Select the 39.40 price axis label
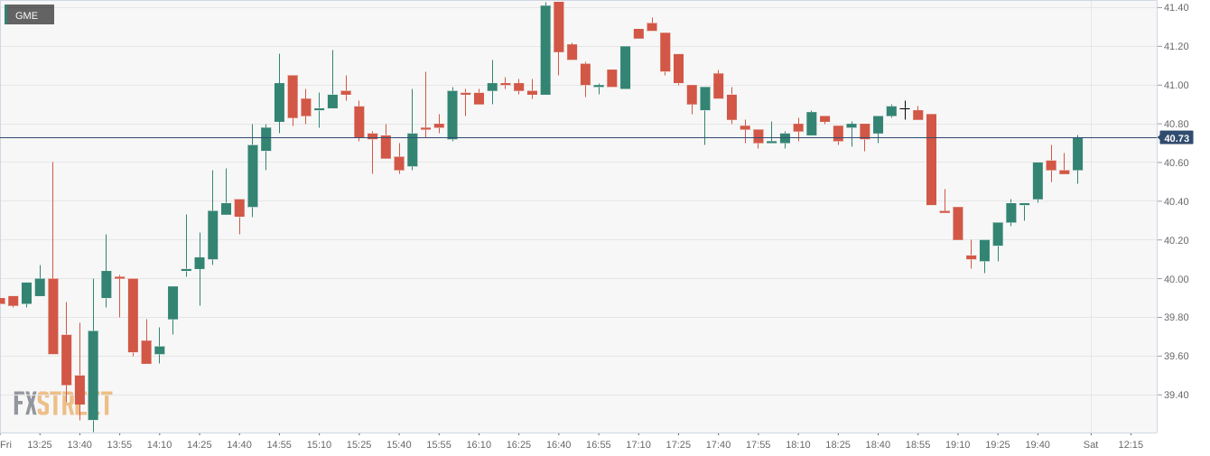 pyautogui.click(x=1176, y=396)
